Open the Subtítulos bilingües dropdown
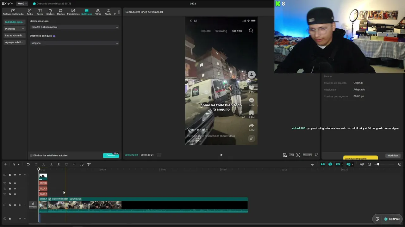 pyautogui.click(x=74, y=43)
